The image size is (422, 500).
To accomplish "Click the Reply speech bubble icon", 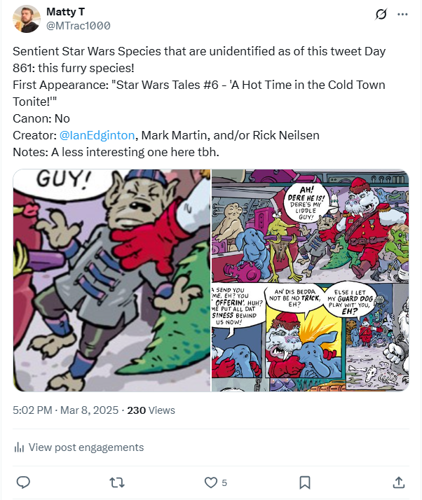I will click(x=22, y=482).
